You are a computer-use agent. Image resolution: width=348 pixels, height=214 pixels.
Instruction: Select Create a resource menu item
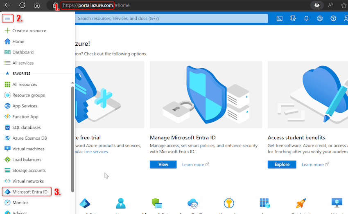tap(29, 31)
